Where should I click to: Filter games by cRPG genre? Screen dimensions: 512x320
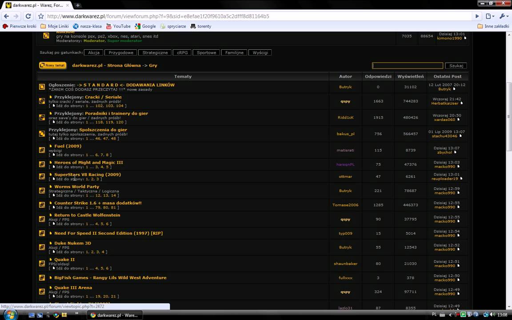point(182,52)
